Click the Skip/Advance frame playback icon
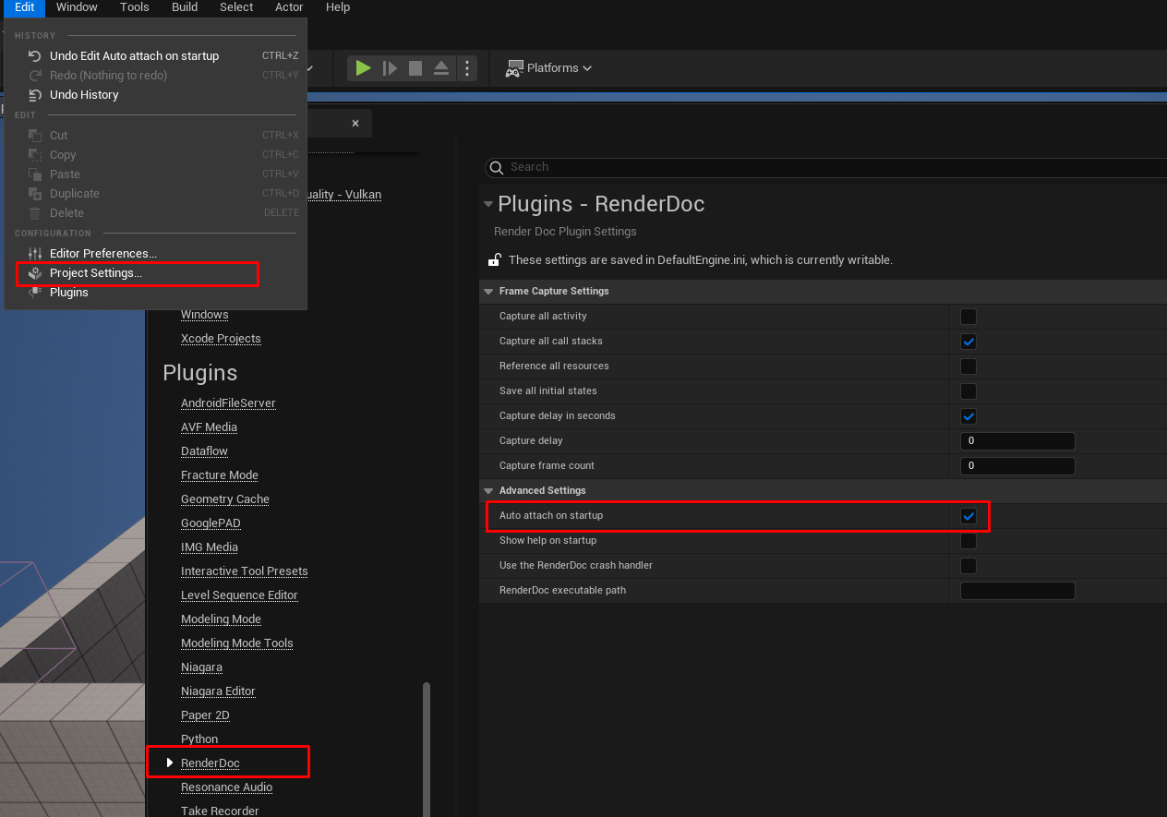 [390, 68]
